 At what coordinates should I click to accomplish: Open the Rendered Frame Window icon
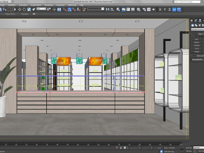[x=149, y=9]
